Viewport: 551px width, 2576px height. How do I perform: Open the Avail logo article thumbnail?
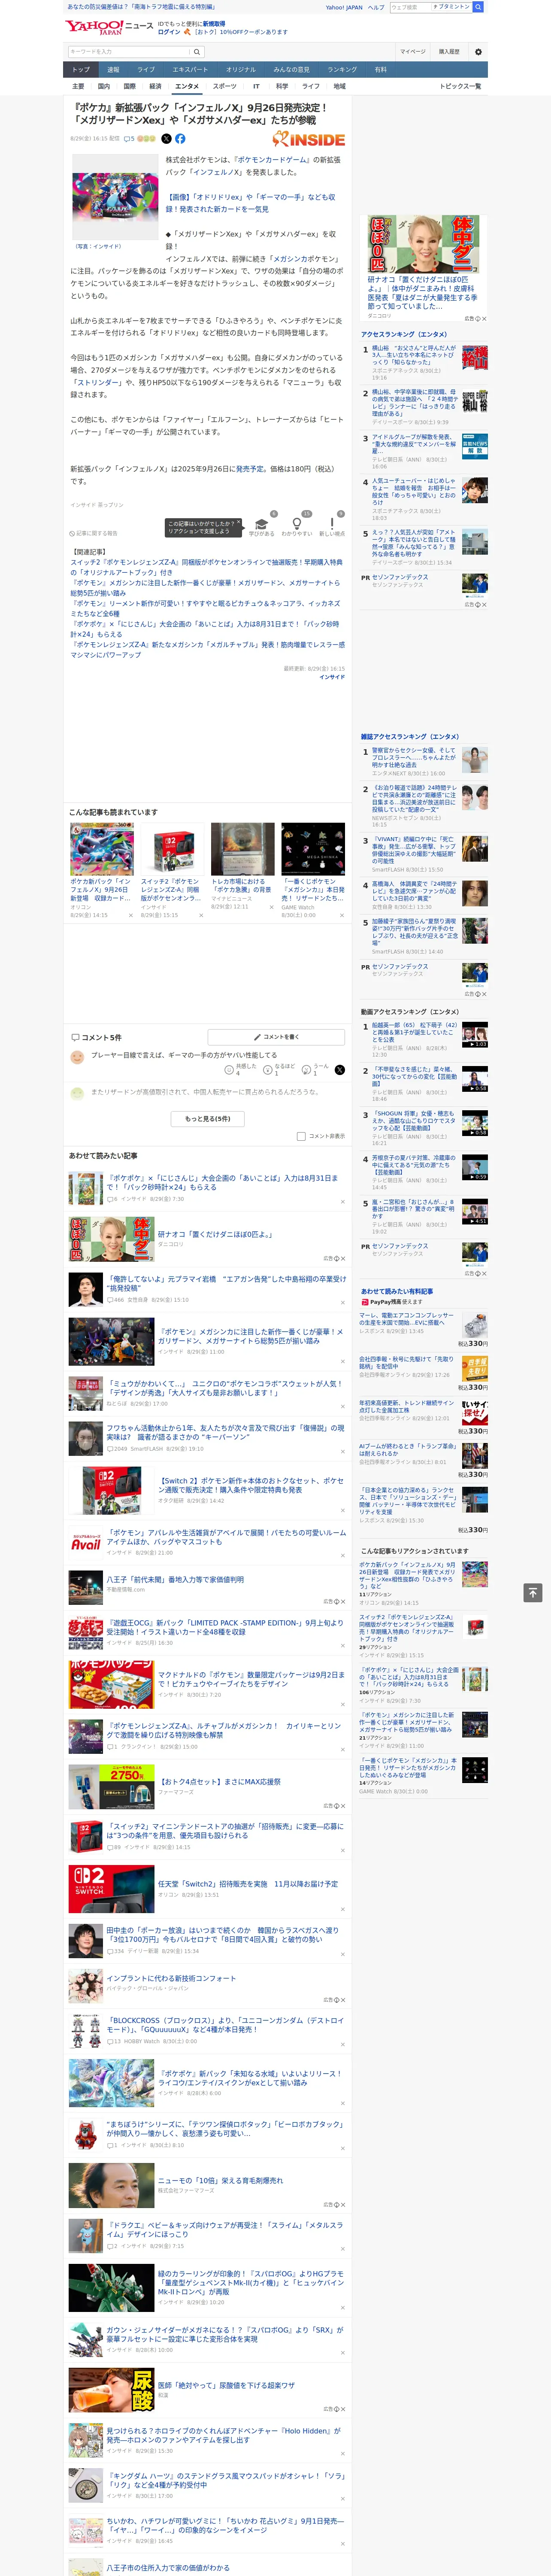point(86,1544)
